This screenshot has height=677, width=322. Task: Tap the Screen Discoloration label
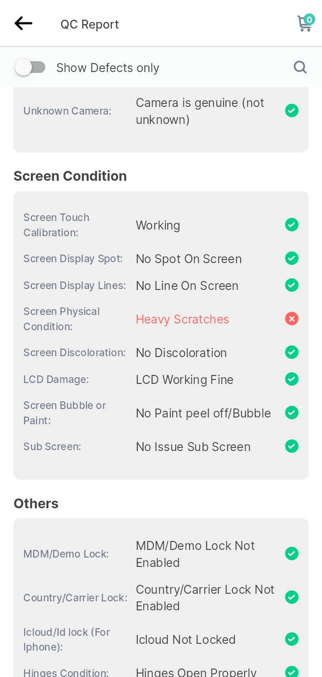[75, 353]
